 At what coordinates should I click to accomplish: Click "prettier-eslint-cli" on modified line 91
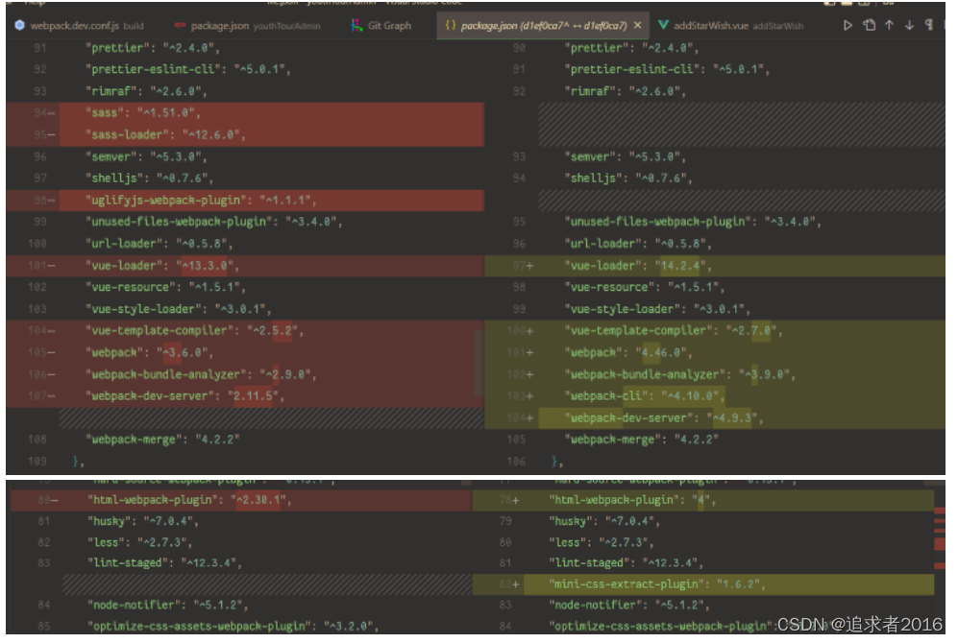632,69
